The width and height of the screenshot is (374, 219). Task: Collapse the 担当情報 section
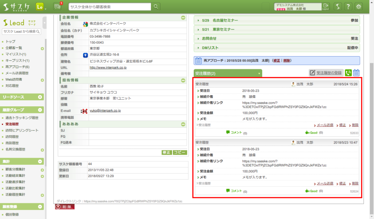click(x=183, y=80)
